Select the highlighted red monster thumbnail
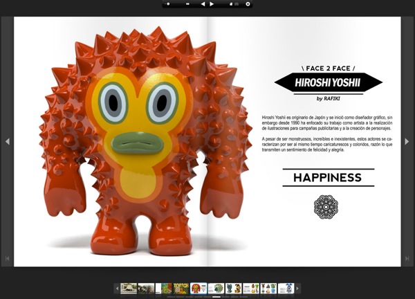Screen dimensions: 415x299 tap(199, 289)
